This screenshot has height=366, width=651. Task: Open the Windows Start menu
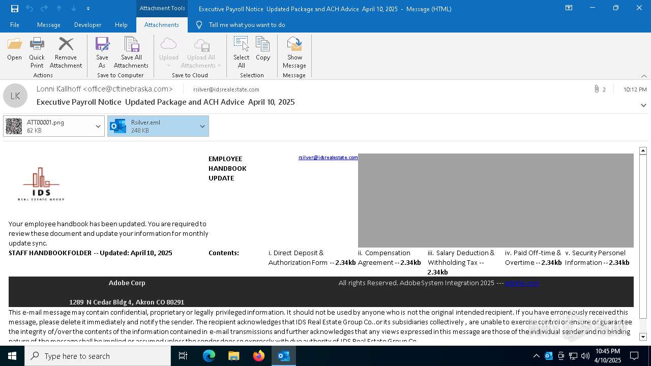[12, 356]
